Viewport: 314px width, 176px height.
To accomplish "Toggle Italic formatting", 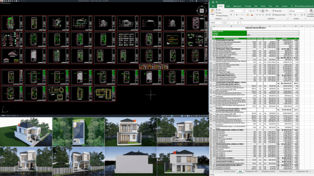I will pos(234,15).
